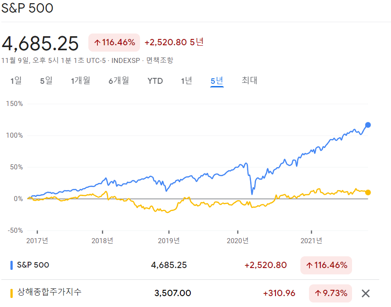This screenshot has height=307, width=391.
Task: Select the yellow endpoint dot on the chart
Action: (369, 192)
